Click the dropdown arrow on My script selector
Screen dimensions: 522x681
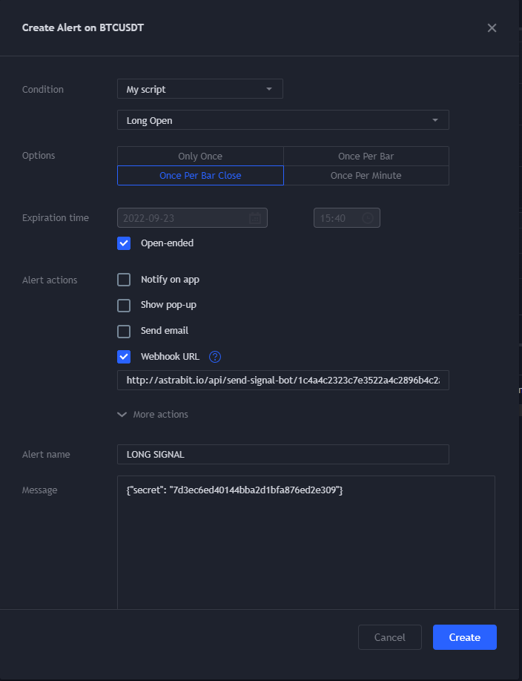tap(271, 88)
